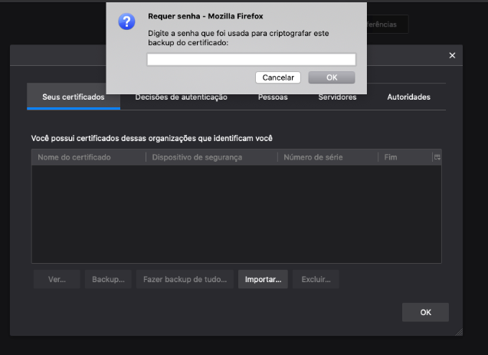Click the blue question mark icon
The height and width of the screenshot is (355, 488).
[x=126, y=21]
